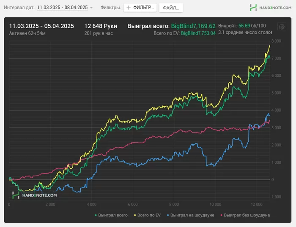Click the 7 000 label on the y-axis

tap(276, 58)
